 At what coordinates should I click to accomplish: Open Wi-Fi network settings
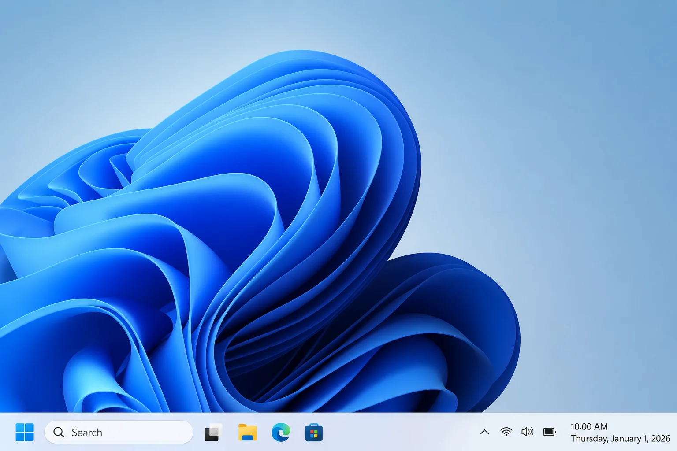click(506, 432)
